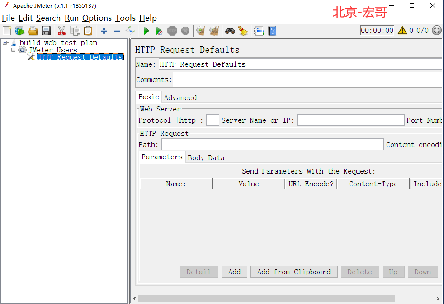Click the Protocol [http] field
This screenshot has height=304, width=444.
coord(213,120)
